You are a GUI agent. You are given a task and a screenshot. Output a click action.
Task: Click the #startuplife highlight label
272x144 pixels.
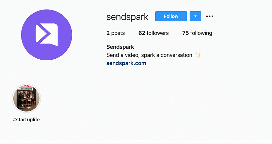[26, 120]
